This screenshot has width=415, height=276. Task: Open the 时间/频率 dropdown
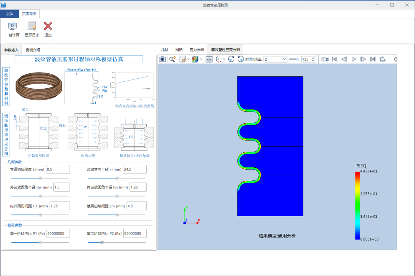tap(275, 59)
